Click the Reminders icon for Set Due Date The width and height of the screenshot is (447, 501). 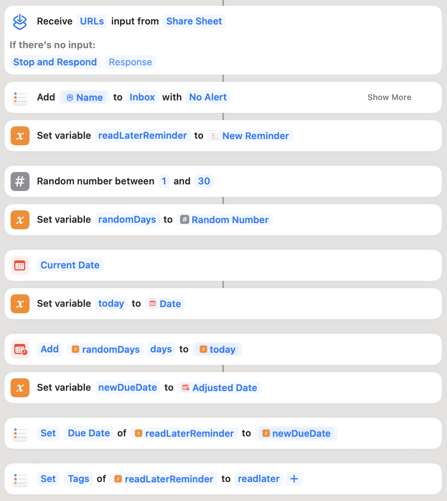click(x=20, y=433)
